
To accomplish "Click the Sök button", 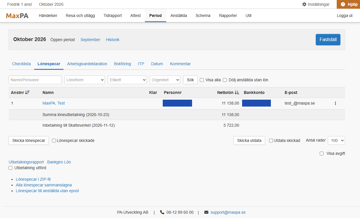I will (190, 80).
